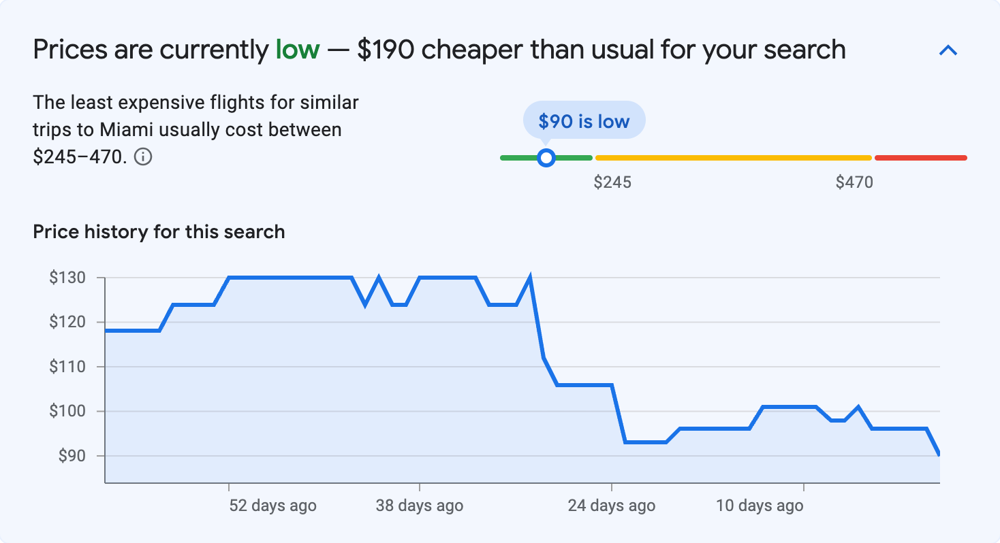This screenshot has width=1000, height=543.
Task: Click the price indicator slider track
Action: [732, 157]
